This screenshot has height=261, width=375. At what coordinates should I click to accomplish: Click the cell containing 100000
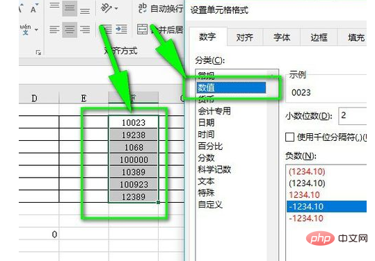click(134, 160)
